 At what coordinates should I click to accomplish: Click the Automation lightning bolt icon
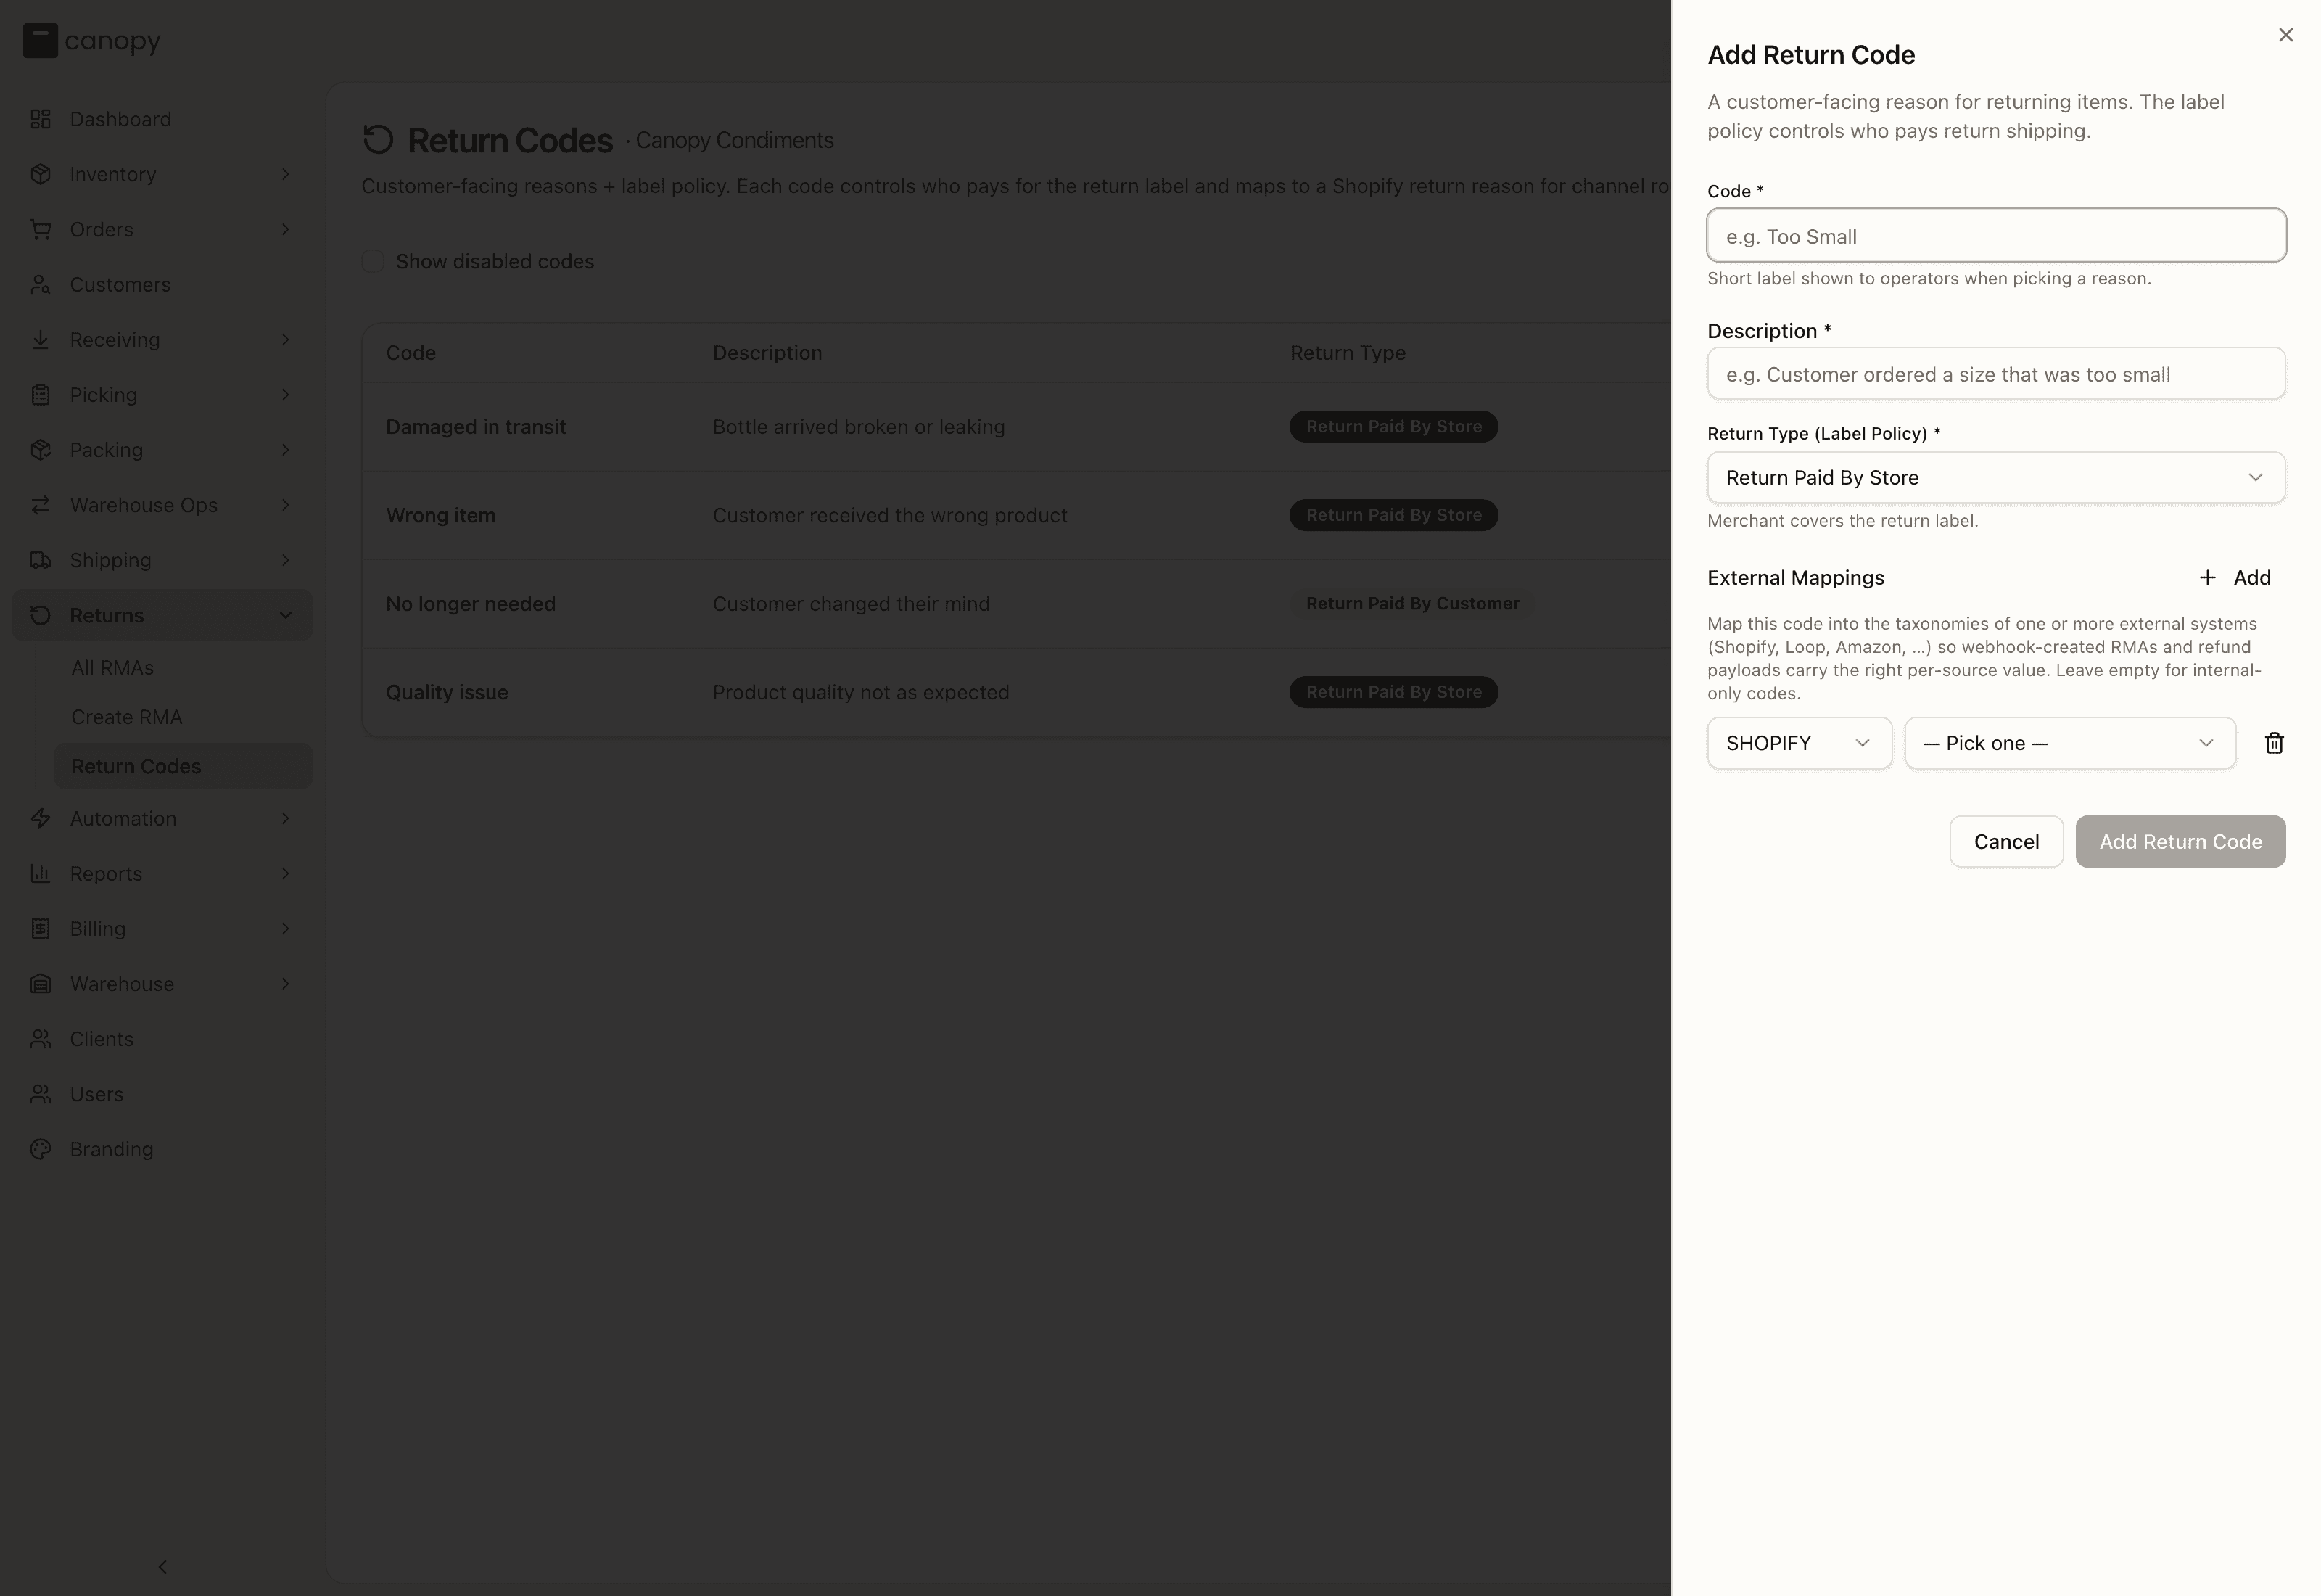tap(40, 818)
